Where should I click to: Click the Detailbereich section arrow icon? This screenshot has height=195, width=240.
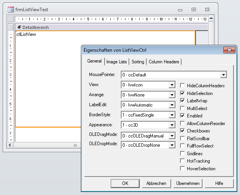19,27
